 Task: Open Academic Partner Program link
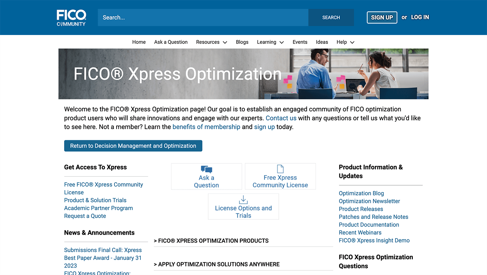click(98, 208)
